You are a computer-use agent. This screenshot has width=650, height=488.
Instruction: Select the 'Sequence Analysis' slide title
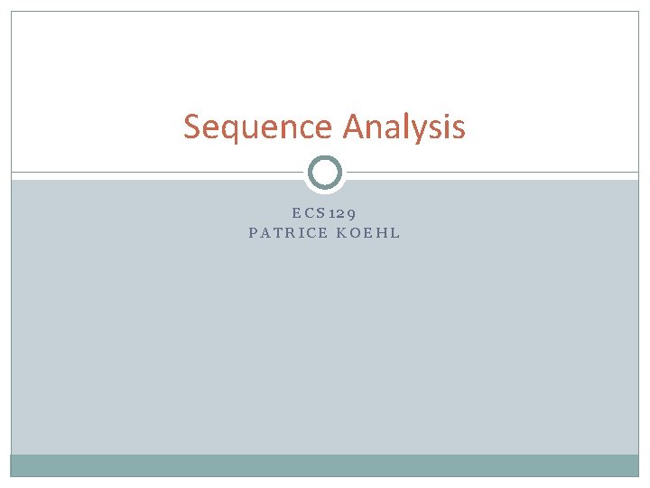[325, 127]
